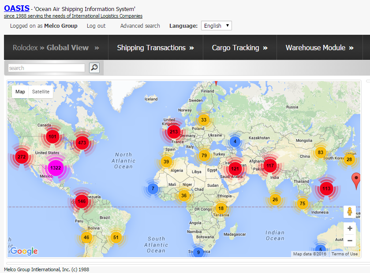370x273 pixels.
Task: Open the Rolodex Global View menu
Action: (x=56, y=48)
